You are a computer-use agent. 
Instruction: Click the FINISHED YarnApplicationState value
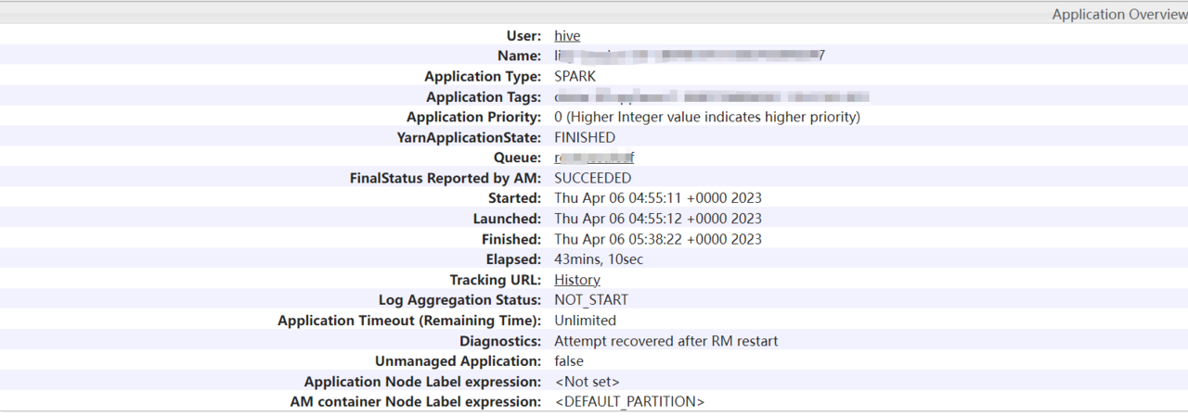[x=584, y=138]
